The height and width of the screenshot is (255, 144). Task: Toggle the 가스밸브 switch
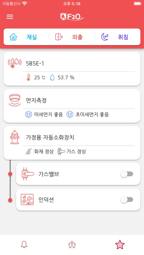click(127, 174)
